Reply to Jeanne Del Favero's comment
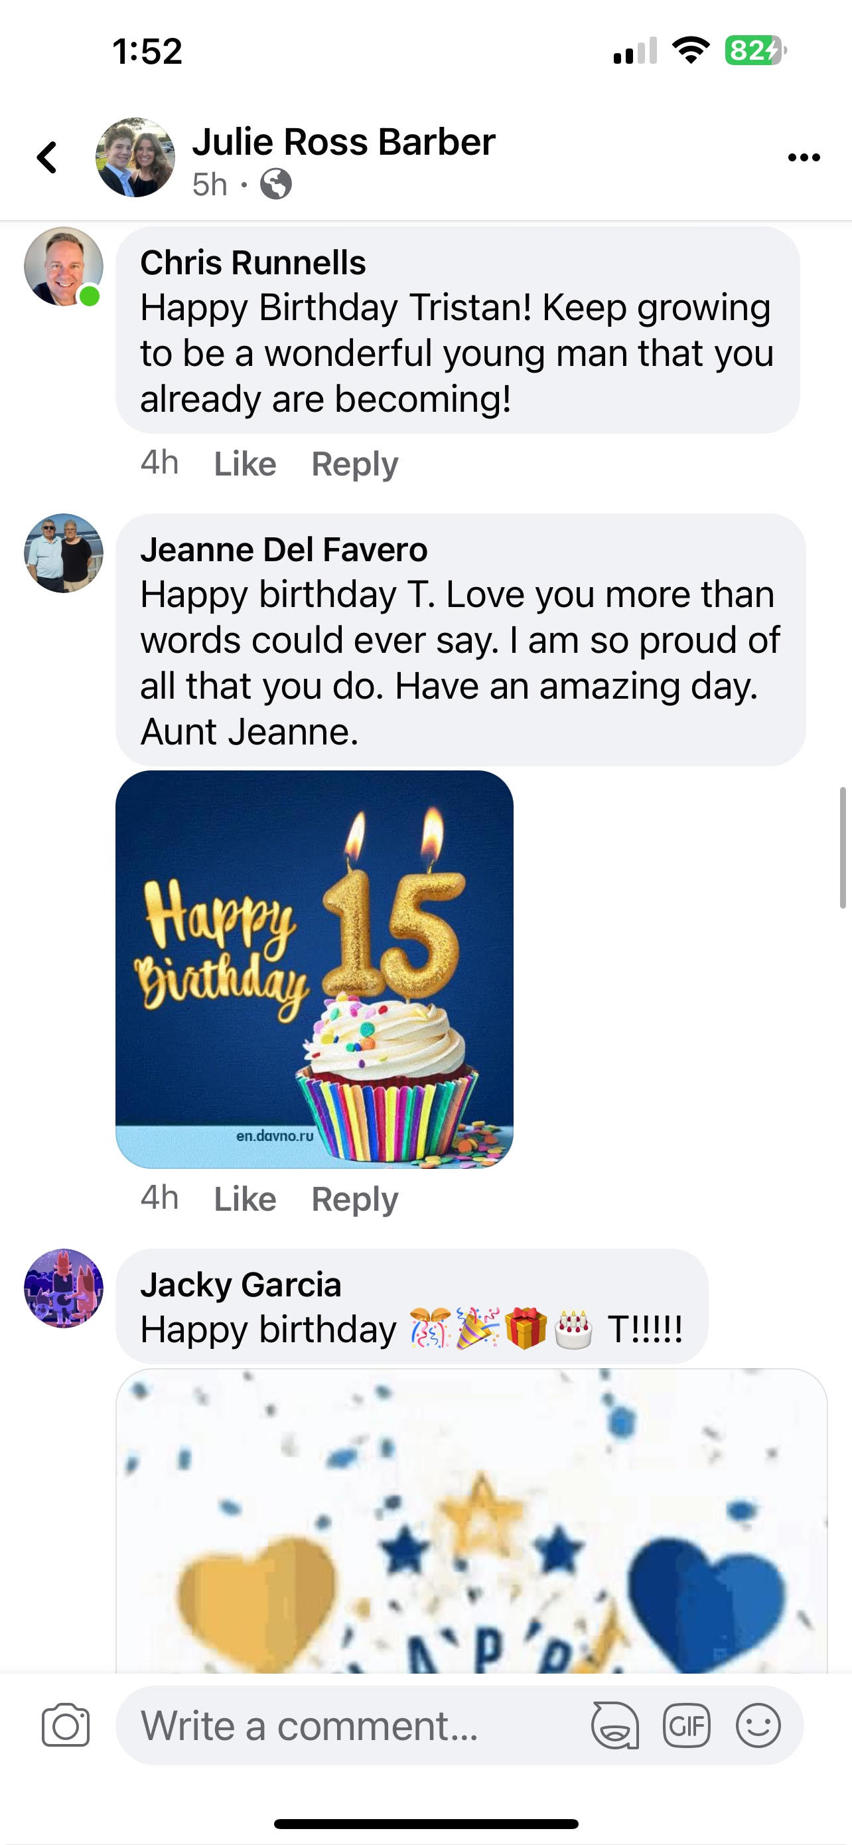 tap(355, 1199)
